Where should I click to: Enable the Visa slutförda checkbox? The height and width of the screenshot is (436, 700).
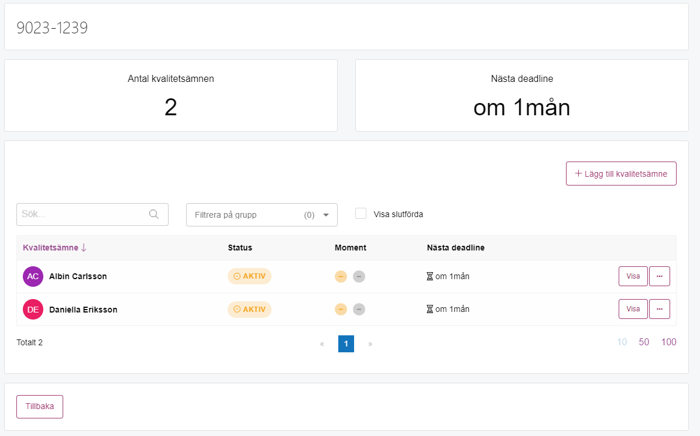click(x=361, y=213)
